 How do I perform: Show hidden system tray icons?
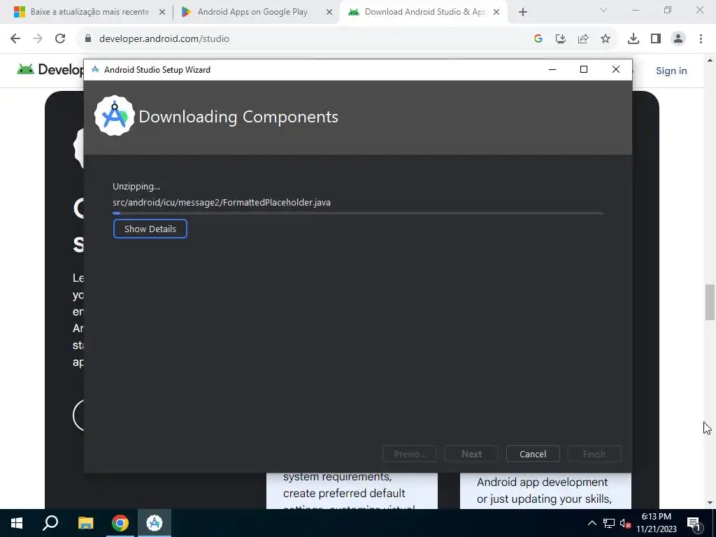click(x=592, y=523)
